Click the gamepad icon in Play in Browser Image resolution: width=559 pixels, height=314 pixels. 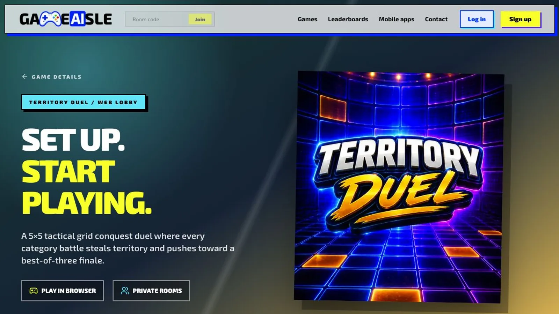34,291
